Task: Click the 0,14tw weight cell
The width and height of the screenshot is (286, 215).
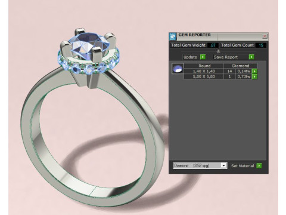Action: (244, 71)
